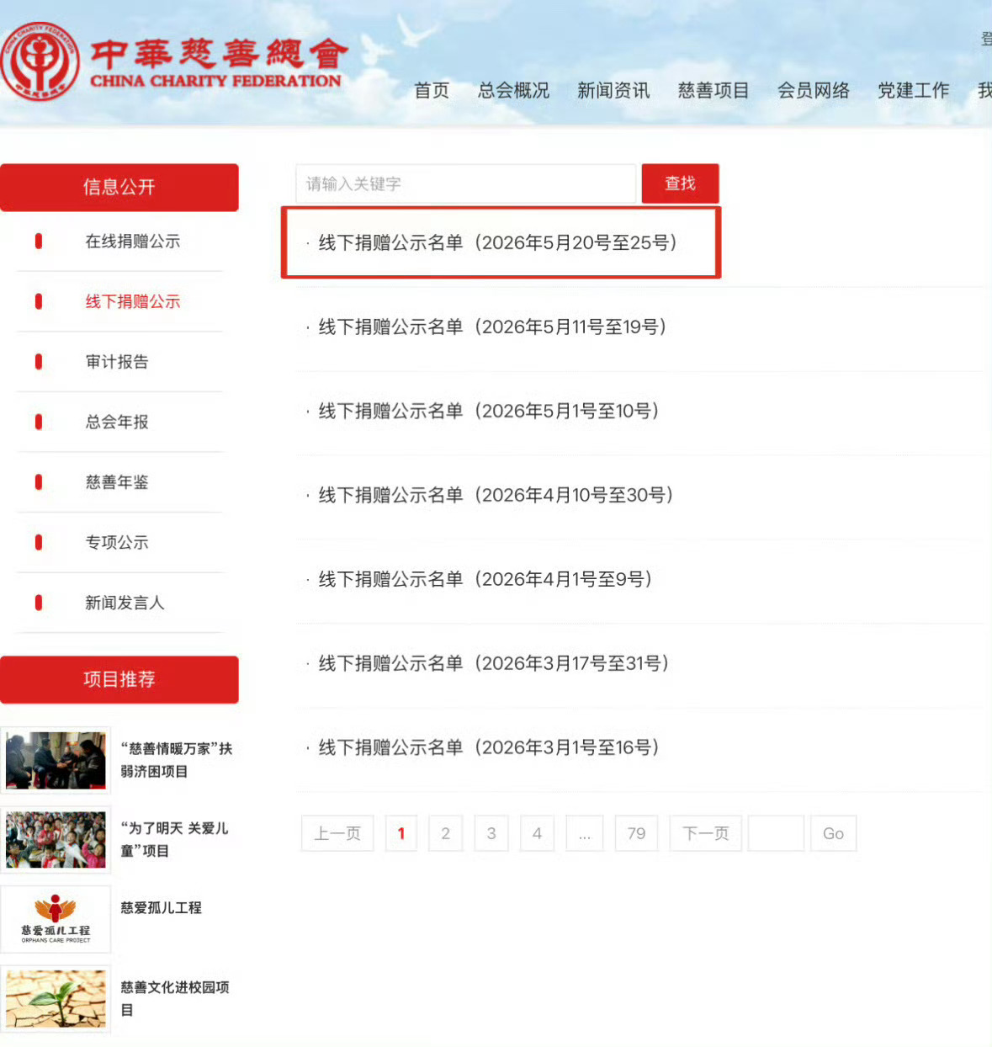Select 线下捐赠公示 in the sidebar

pyautogui.click(x=133, y=301)
